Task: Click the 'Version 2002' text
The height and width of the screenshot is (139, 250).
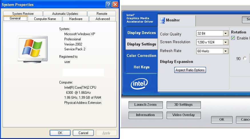Action: pos(73,44)
